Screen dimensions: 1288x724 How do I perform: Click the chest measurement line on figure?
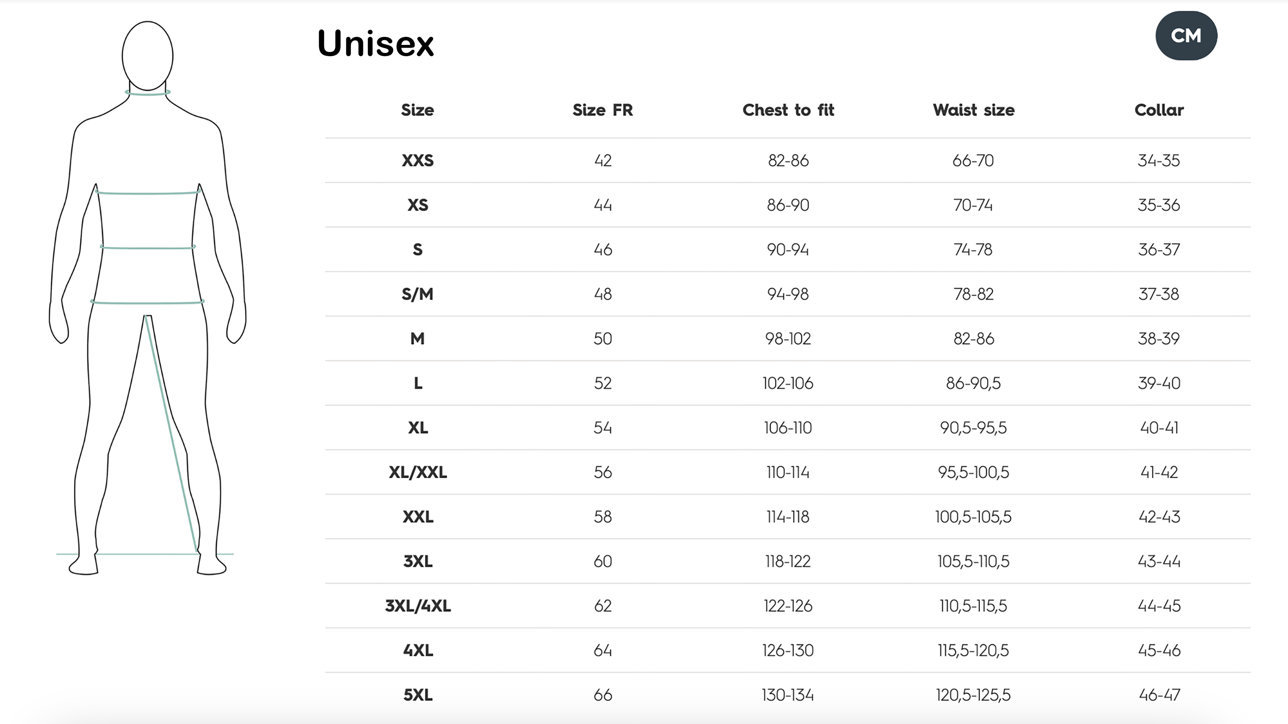[148, 192]
